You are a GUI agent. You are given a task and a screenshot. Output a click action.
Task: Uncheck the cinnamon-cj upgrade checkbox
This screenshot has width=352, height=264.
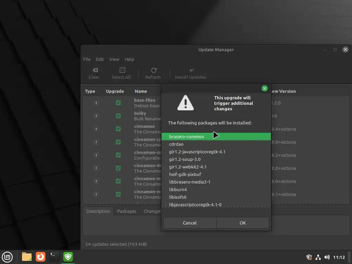coord(118,142)
